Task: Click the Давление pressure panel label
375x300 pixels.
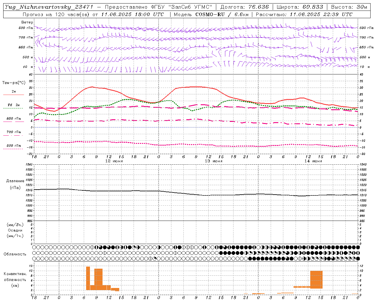Action: (15, 181)
